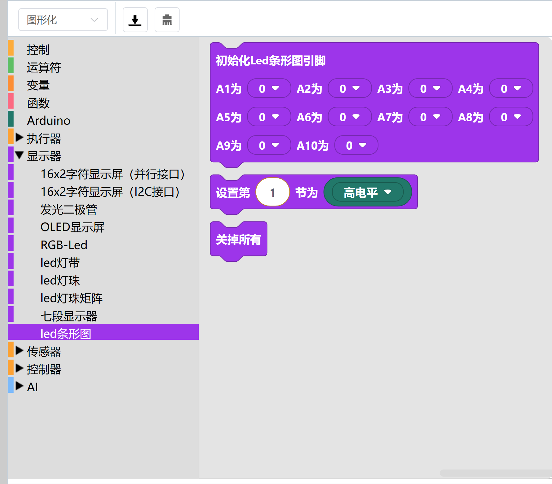The image size is (552, 484).
Task: Open the 图形化 mode dropdown
Action: coord(63,20)
